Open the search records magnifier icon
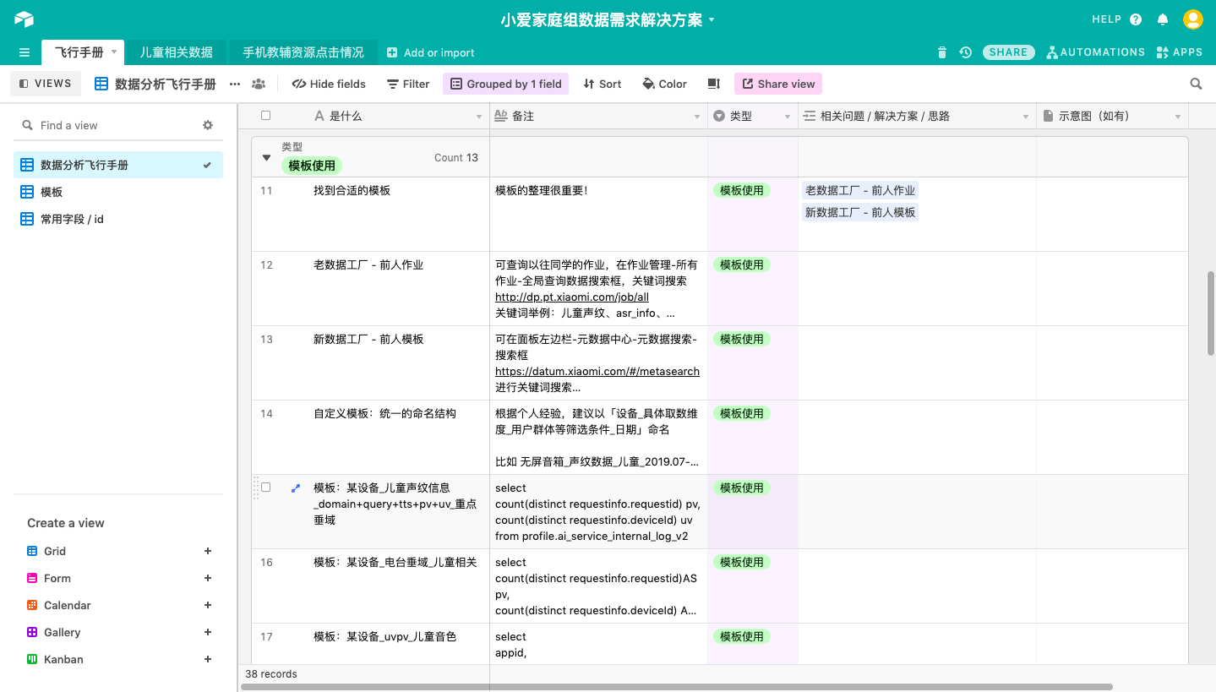The height and width of the screenshot is (692, 1216). (1196, 84)
